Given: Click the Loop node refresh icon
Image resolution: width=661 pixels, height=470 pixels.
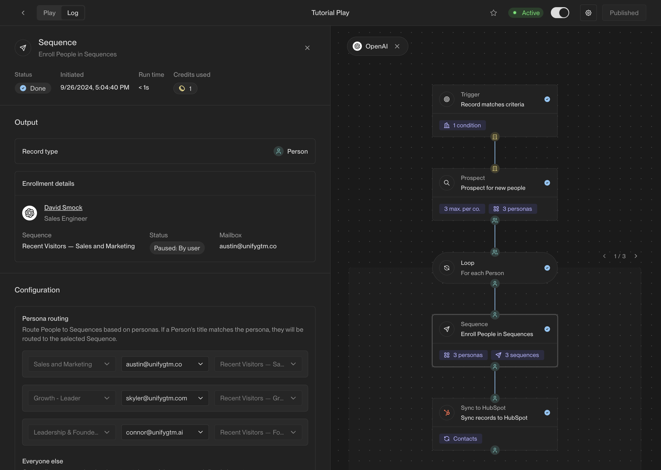Looking at the screenshot, I should (x=447, y=268).
